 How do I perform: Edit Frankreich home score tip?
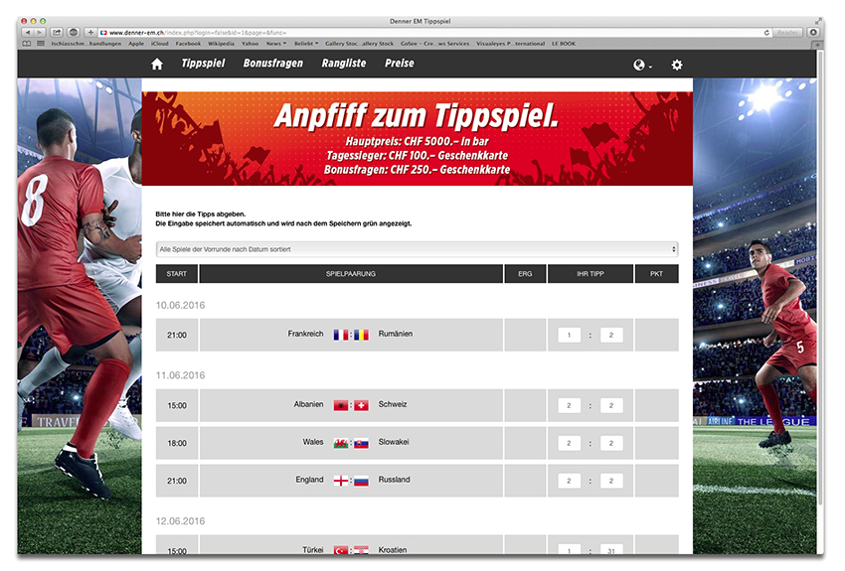tap(569, 335)
